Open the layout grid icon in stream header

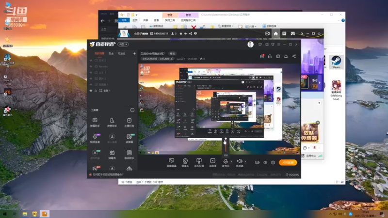(x=278, y=56)
